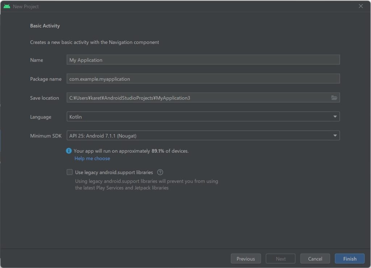Click the Package name label
The width and height of the screenshot is (371, 268).
click(46, 79)
